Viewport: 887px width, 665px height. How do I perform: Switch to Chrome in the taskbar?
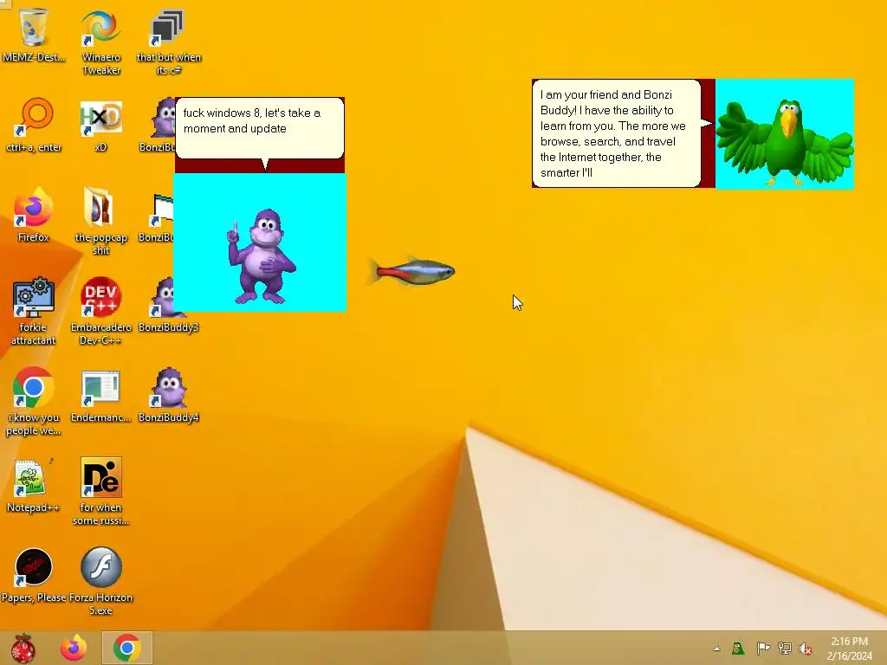(127, 648)
